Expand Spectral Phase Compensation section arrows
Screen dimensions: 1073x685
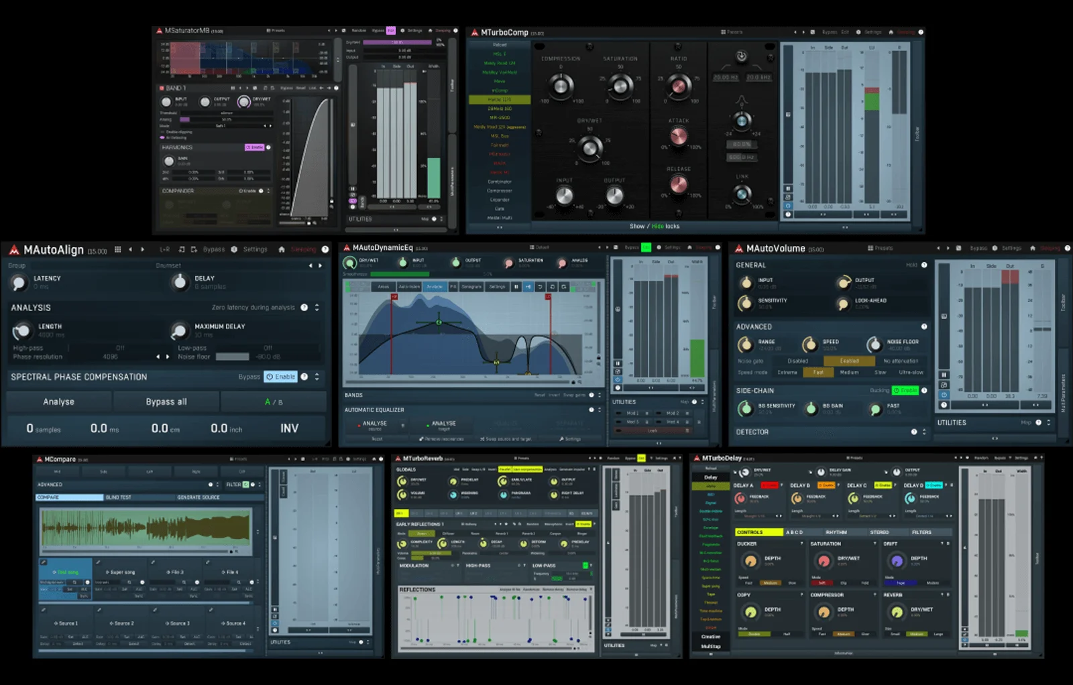click(317, 377)
